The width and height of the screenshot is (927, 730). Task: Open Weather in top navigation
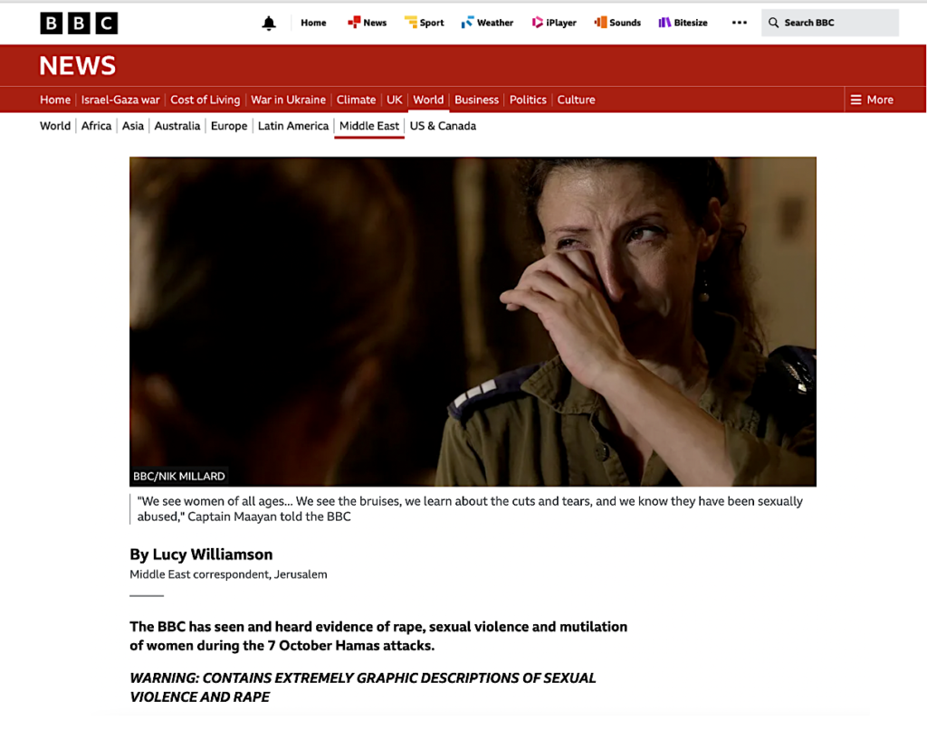tap(487, 23)
